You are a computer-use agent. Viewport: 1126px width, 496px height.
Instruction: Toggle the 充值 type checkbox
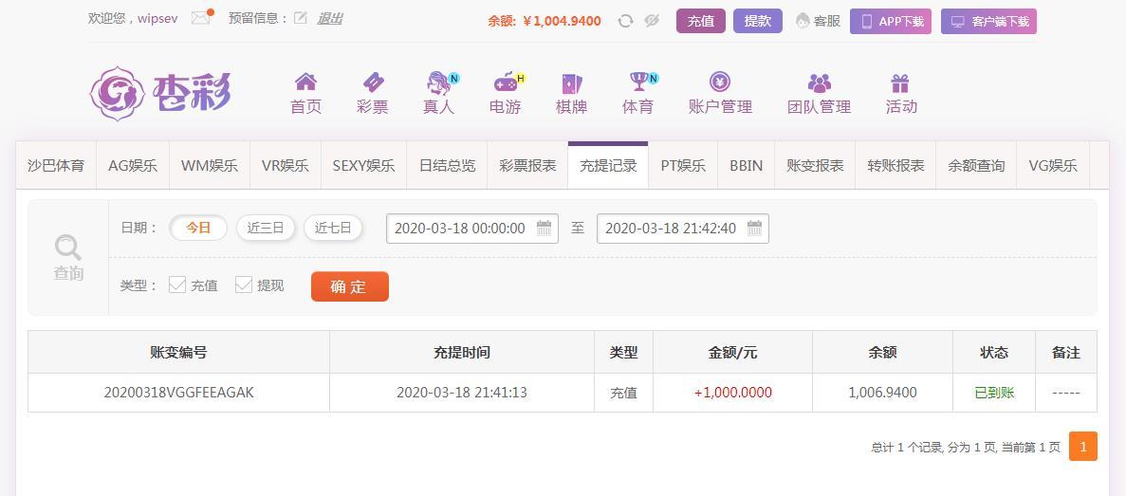[177, 285]
